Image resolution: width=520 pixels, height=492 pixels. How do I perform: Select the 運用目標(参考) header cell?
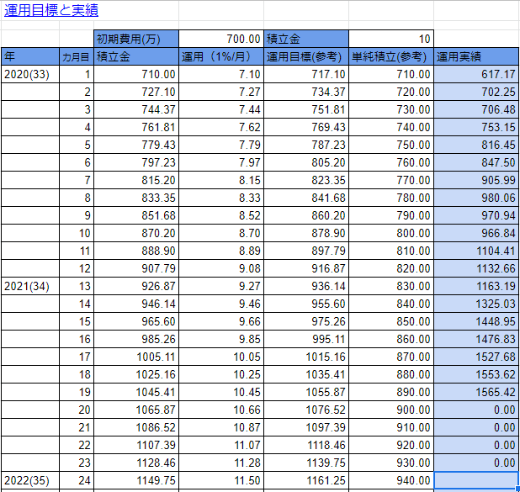(305, 56)
